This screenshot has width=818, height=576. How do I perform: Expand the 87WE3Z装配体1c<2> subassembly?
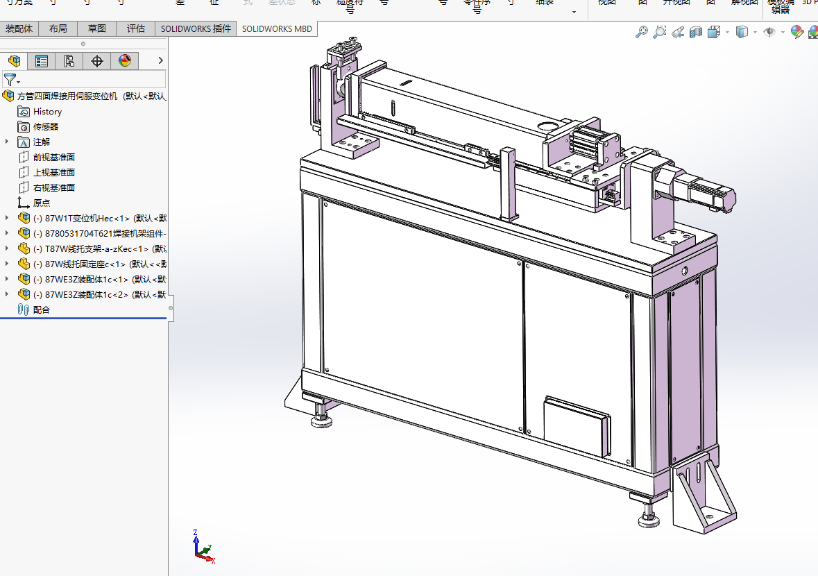(7, 294)
